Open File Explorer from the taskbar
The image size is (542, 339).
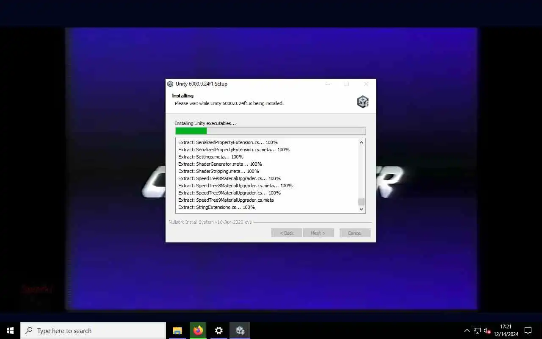pyautogui.click(x=177, y=331)
